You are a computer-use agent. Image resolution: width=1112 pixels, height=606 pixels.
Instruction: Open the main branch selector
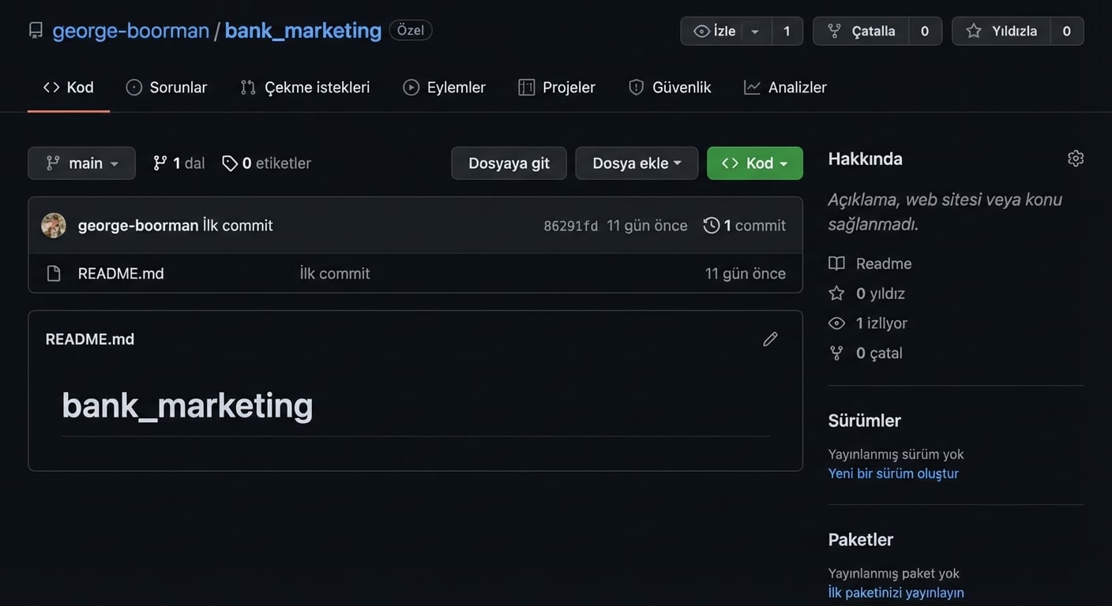pos(81,163)
